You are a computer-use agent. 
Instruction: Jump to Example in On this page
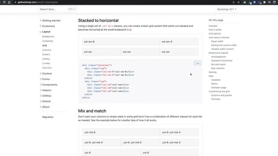(x=213, y=26)
